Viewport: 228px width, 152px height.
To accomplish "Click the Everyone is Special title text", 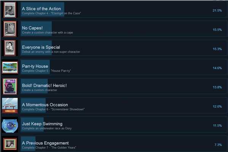I will click(41, 47).
